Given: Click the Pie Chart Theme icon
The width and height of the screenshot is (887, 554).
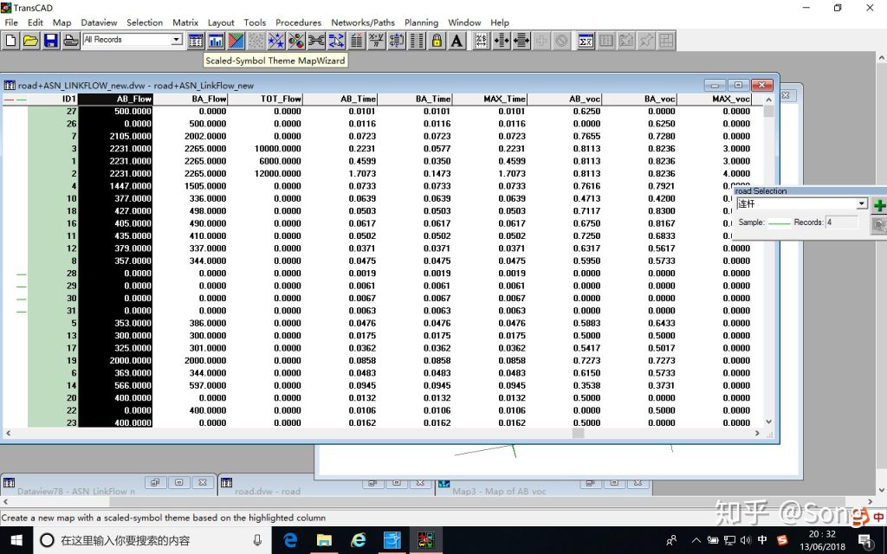Looking at the screenshot, I should click(296, 41).
